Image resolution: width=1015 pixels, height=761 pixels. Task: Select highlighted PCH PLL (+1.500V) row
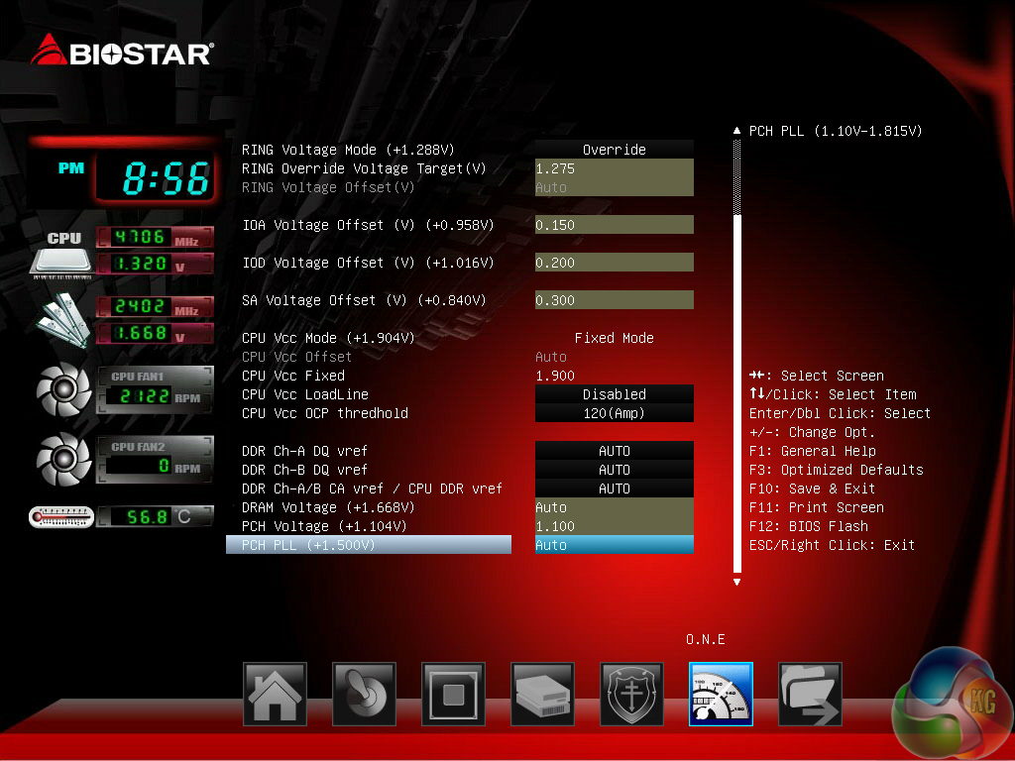pyautogui.click(x=369, y=544)
